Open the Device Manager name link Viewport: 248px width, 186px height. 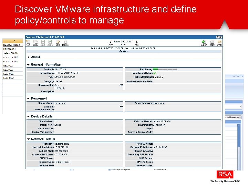(159, 103)
